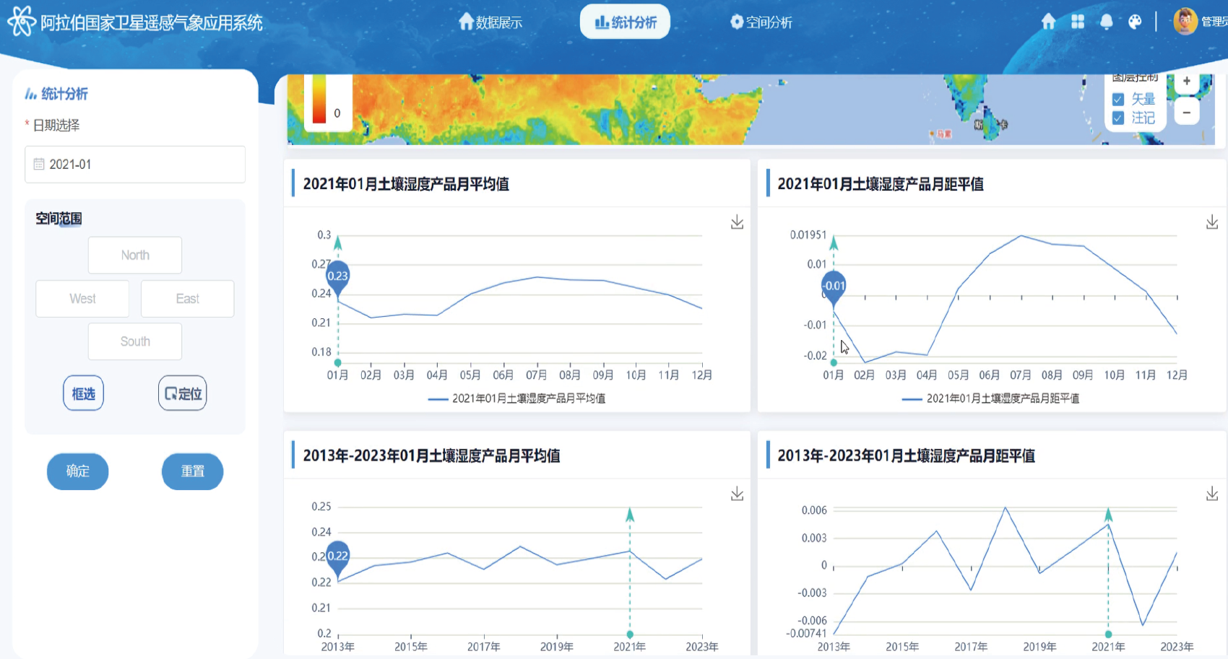Click the home icon in top-right header
This screenshot has height=659, width=1228.
click(x=1048, y=22)
